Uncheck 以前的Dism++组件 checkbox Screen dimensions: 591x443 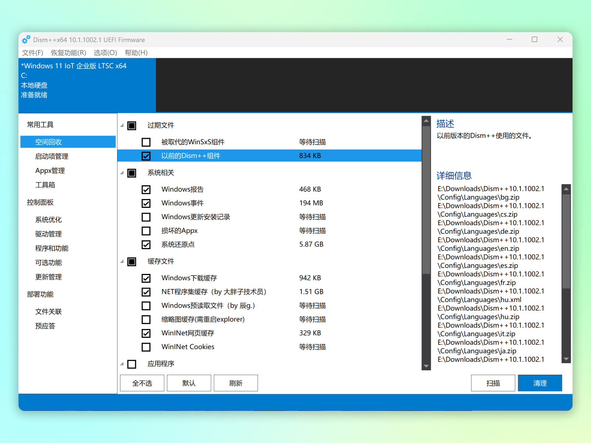[x=146, y=156]
